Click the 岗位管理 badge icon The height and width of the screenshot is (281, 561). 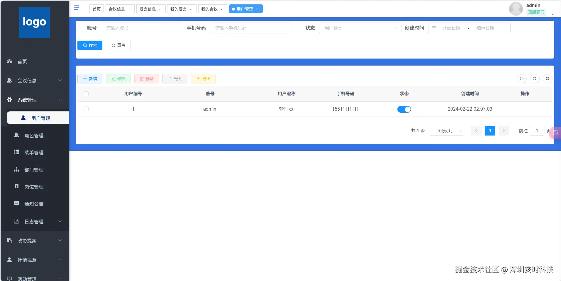tap(16, 186)
